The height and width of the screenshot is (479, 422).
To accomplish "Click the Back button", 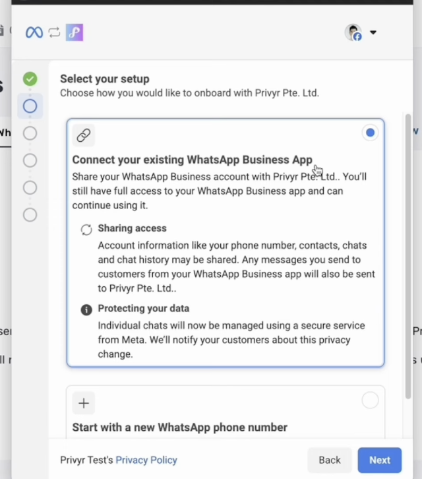I will tap(330, 460).
